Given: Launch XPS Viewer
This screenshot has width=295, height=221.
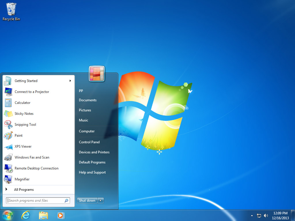Looking at the screenshot, I should click(23, 146).
